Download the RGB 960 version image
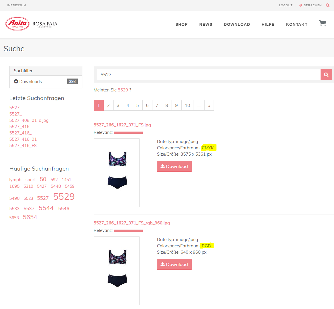 174,264
